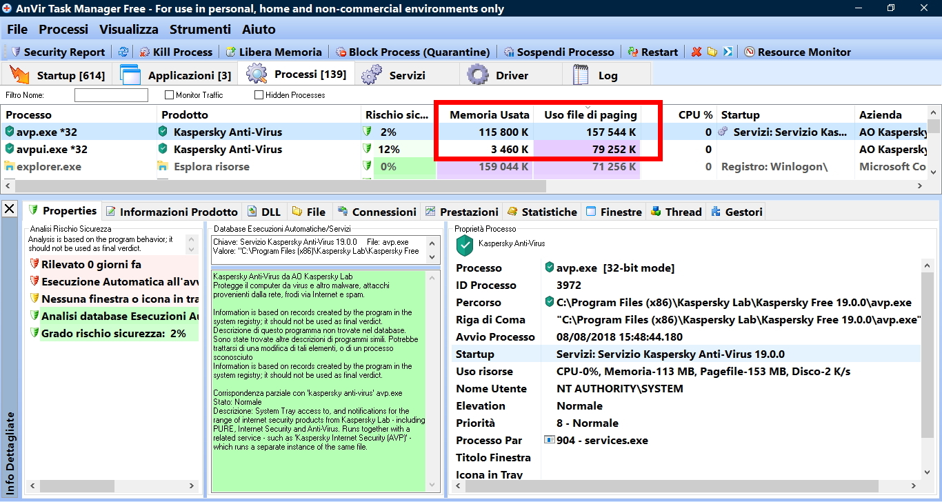Switch to the Log tab
Viewport: 942px width, 502px height.
pyautogui.click(x=607, y=75)
